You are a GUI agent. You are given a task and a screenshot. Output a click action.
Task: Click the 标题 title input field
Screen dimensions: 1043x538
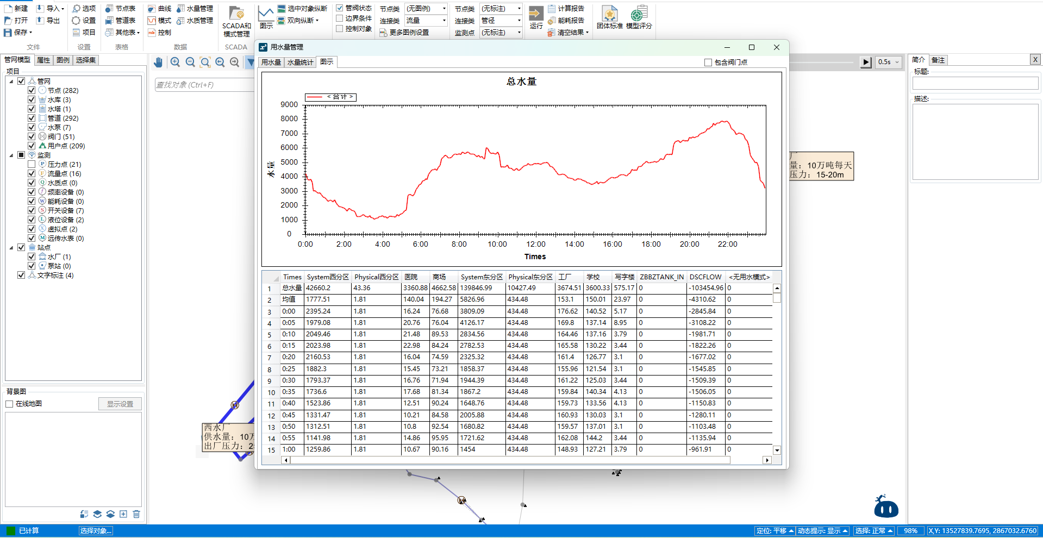click(975, 83)
